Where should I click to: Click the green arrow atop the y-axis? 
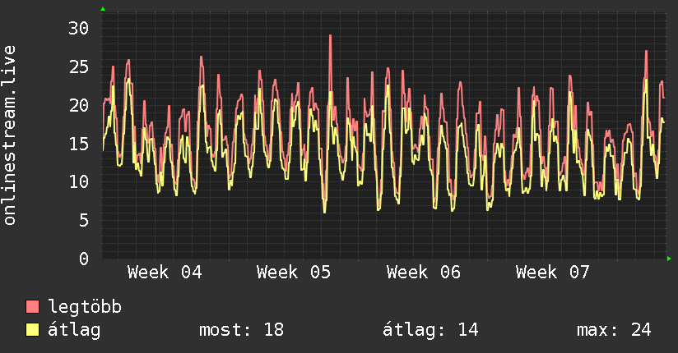[103, 9]
